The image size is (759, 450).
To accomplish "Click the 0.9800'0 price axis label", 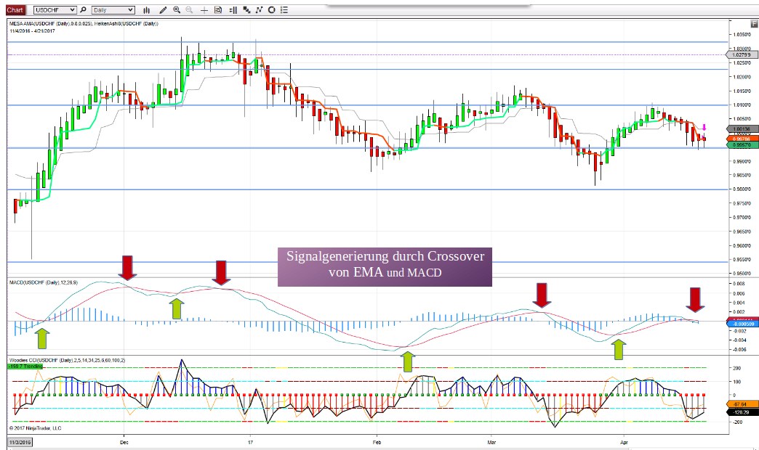I will [x=742, y=189].
